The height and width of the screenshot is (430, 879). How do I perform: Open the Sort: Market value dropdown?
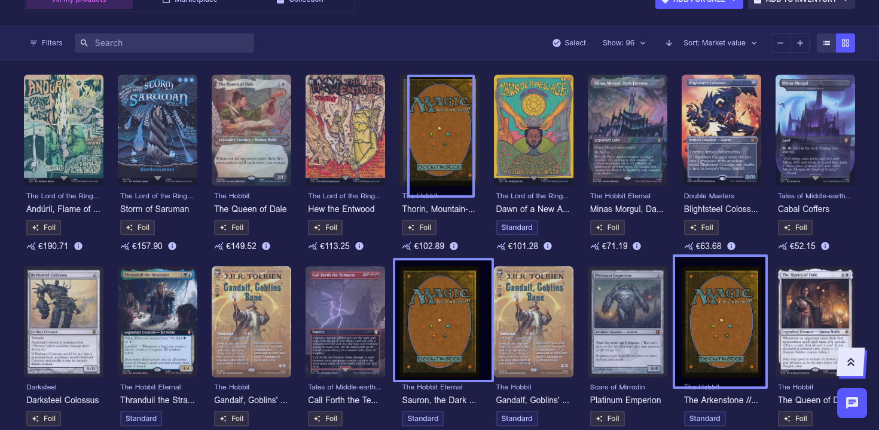click(720, 43)
